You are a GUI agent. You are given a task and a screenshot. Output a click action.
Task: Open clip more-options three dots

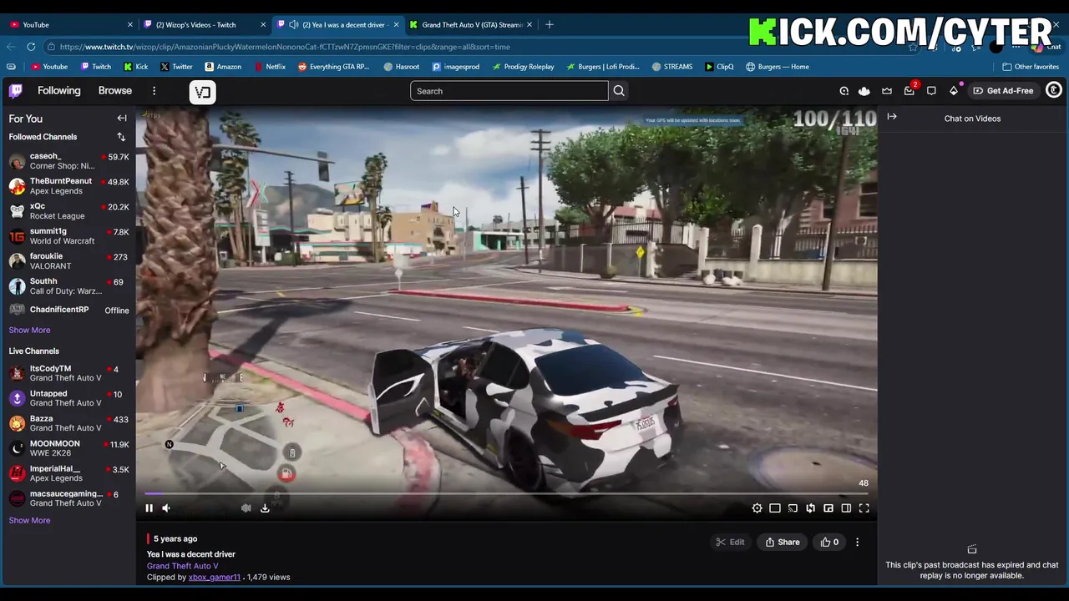857,543
